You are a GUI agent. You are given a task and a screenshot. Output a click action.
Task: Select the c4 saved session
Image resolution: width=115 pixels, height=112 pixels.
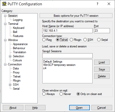(45, 68)
